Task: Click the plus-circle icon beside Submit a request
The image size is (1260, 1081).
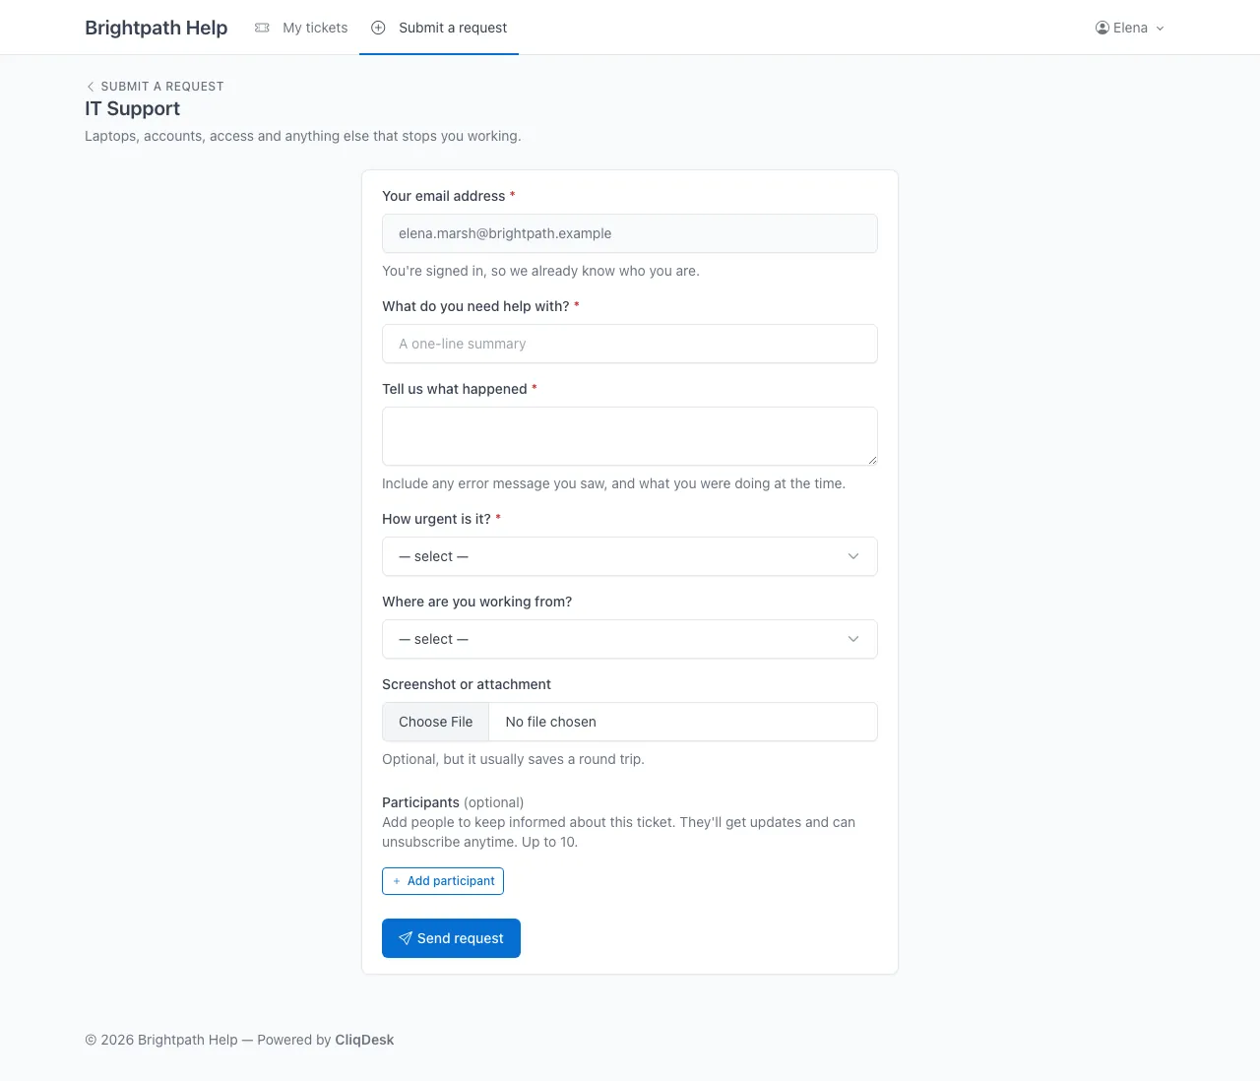Action: 378,28
